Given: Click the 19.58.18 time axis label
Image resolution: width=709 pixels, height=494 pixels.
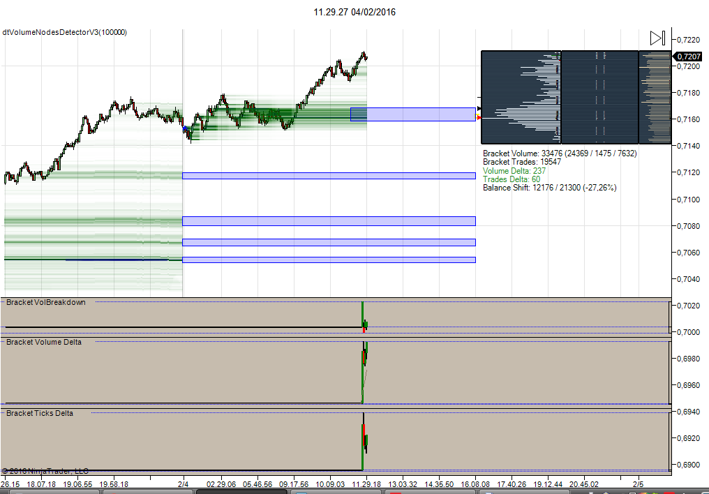Looking at the screenshot, I should tap(114, 484).
